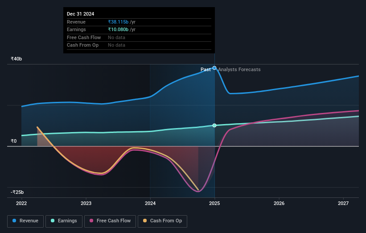
Task: Click the Analysts Forecasts label
Action: click(x=239, y=69)
